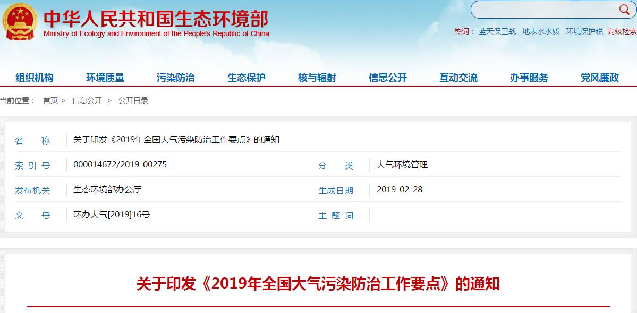
Task: Go to the 生态保护 section
Action: pos(247,78)
